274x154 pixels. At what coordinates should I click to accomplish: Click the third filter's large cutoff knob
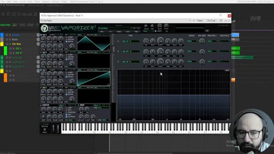pyautogui.click(x=160, y=62)
